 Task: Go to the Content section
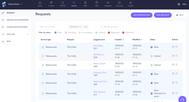[51, 4]
